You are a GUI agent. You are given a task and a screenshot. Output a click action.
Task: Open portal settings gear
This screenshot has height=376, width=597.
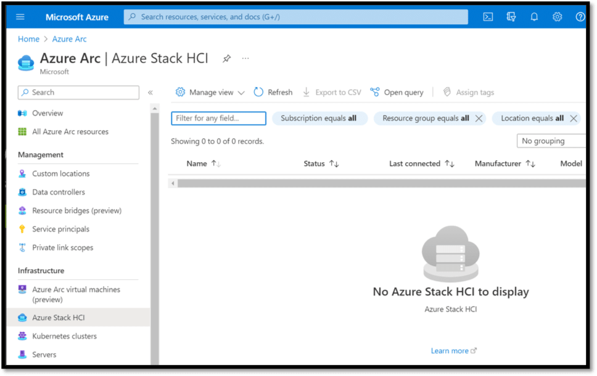pyautogui.click(x=557, y=17)
